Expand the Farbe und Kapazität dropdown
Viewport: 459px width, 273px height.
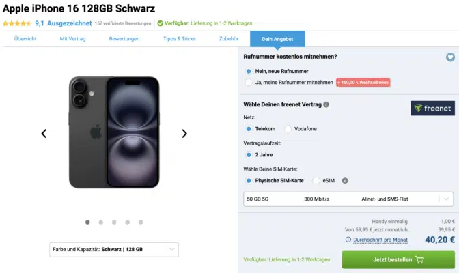point(114,249)
